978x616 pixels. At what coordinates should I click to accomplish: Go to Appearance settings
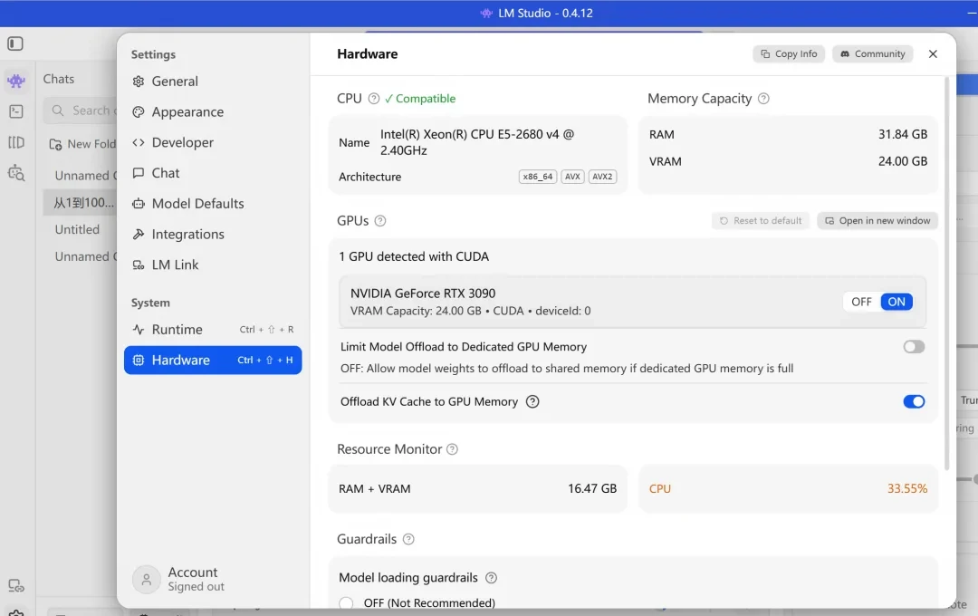click(x=213, y=112)
